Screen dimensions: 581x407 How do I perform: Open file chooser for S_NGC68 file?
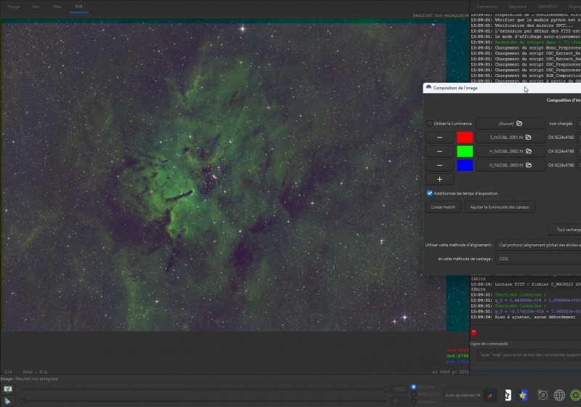pos(511,137)
